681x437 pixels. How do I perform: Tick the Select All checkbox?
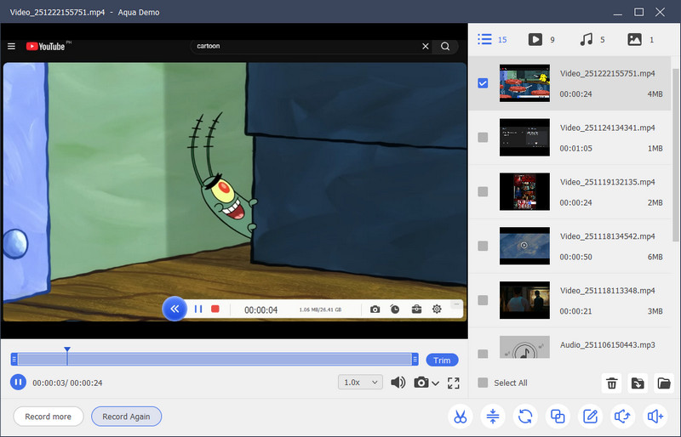(x=483, y=383)
